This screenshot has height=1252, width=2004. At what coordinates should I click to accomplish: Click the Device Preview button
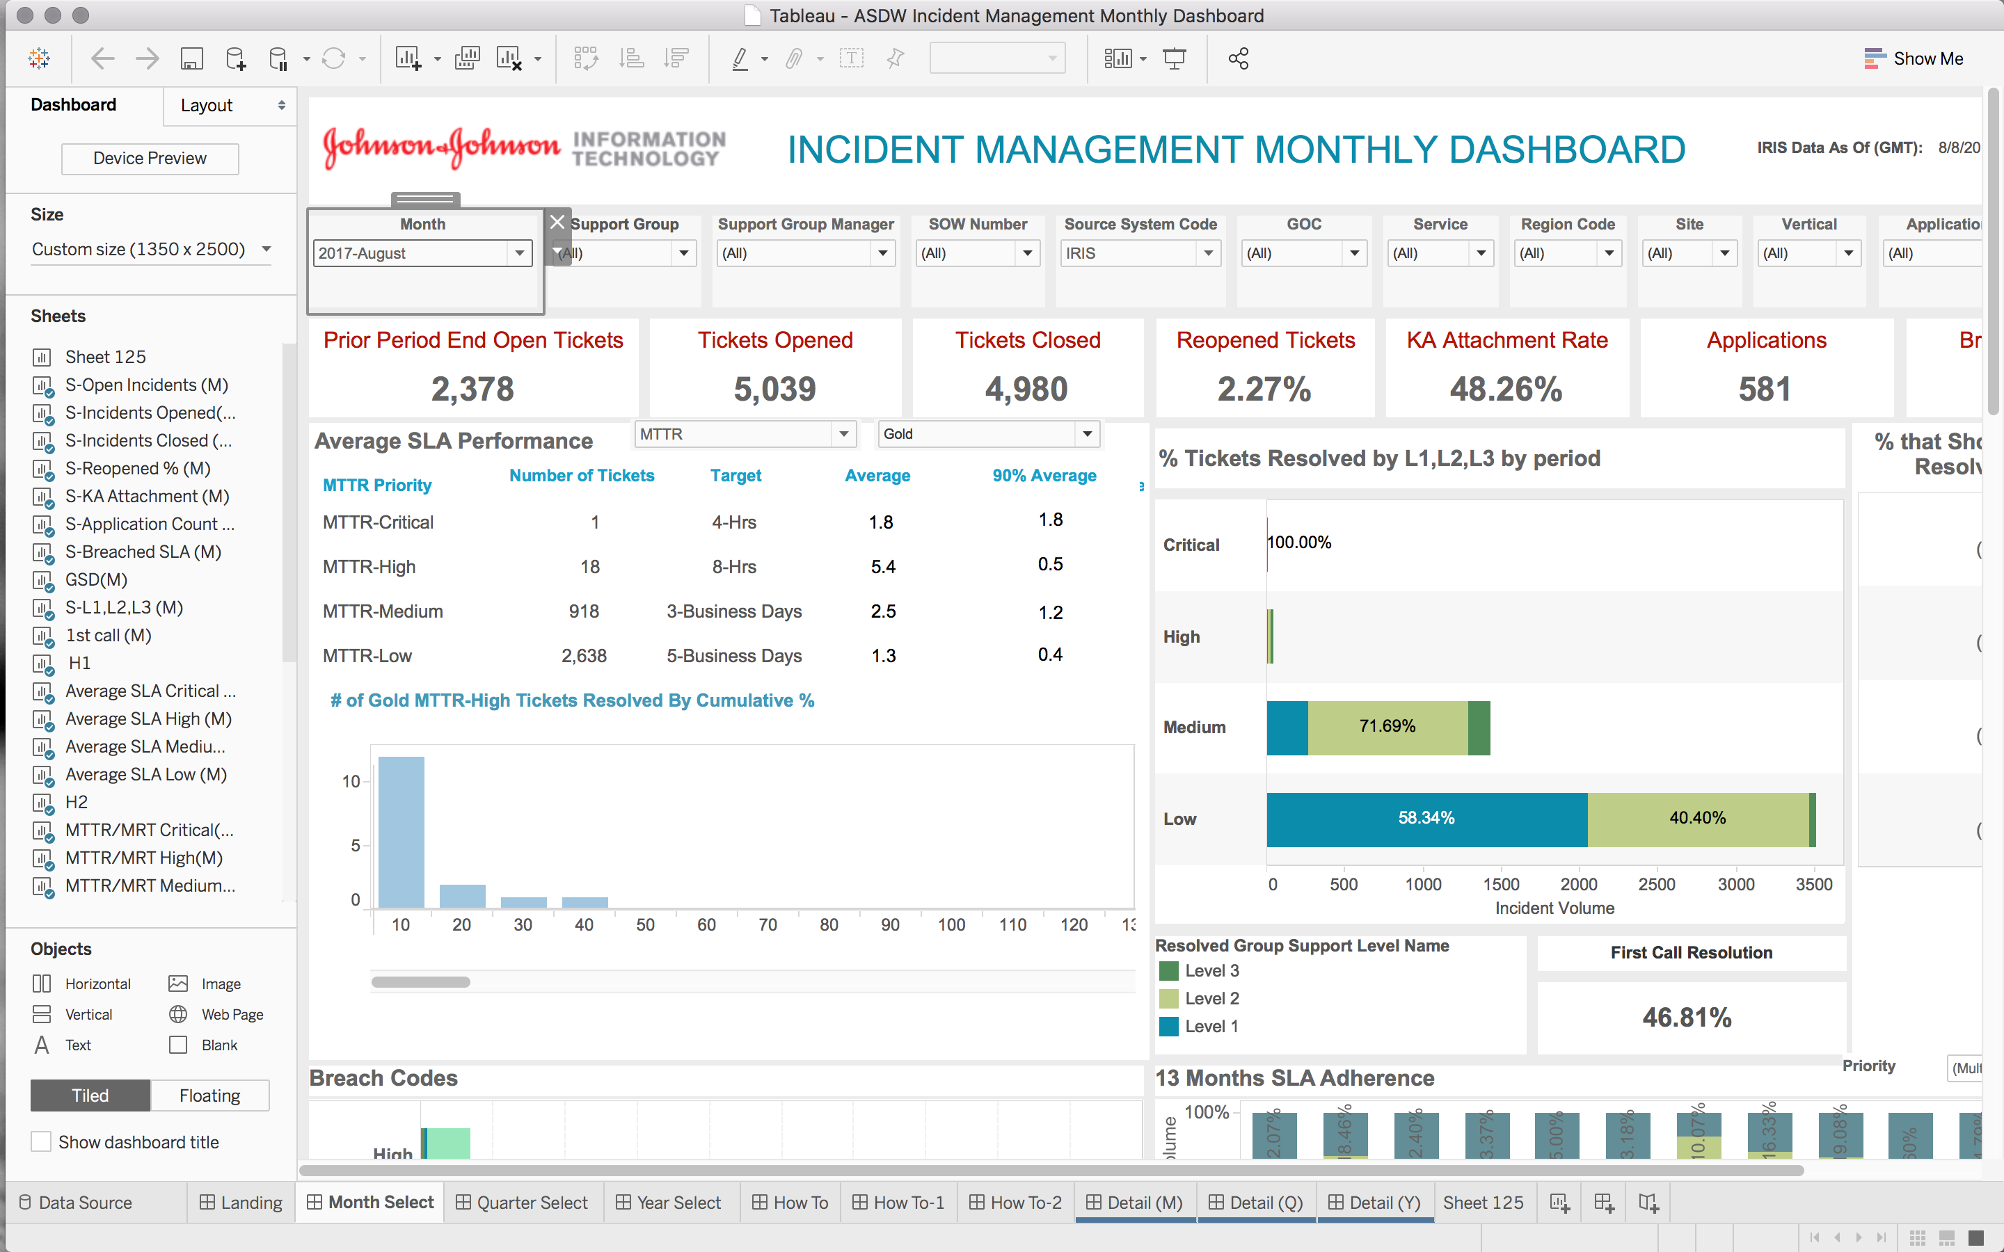[149, 159]
